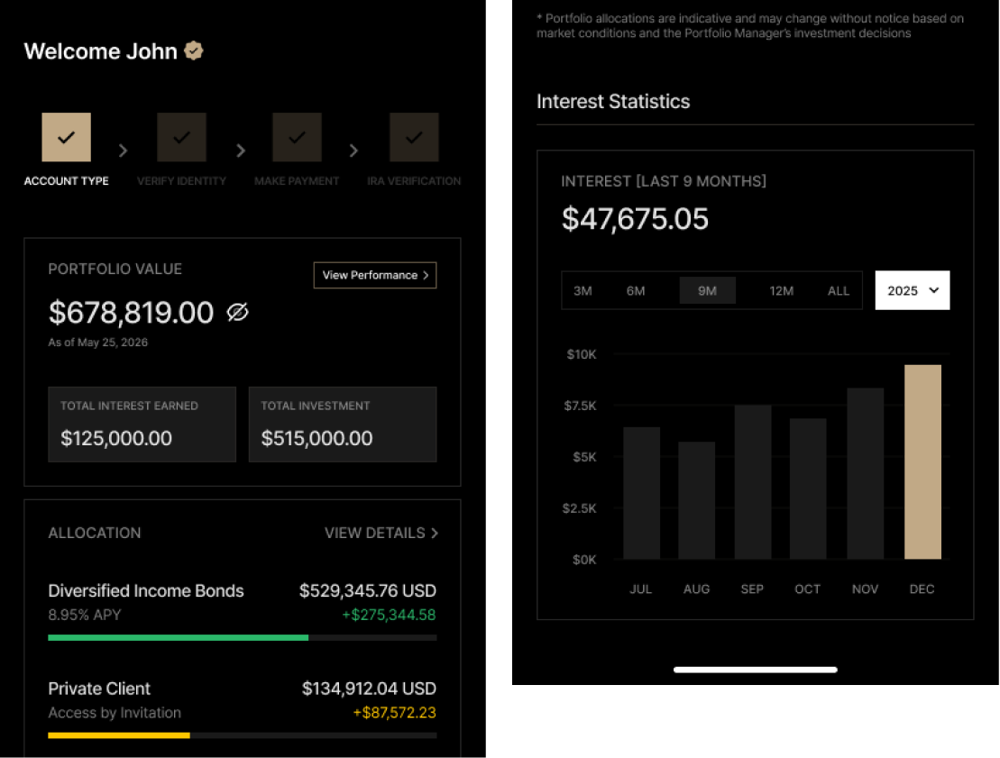This screenshot has height=758, width=1000.
Task: Click the +$275,344.58 gain value
Action: pyautogui.click(x=389, y=616)
